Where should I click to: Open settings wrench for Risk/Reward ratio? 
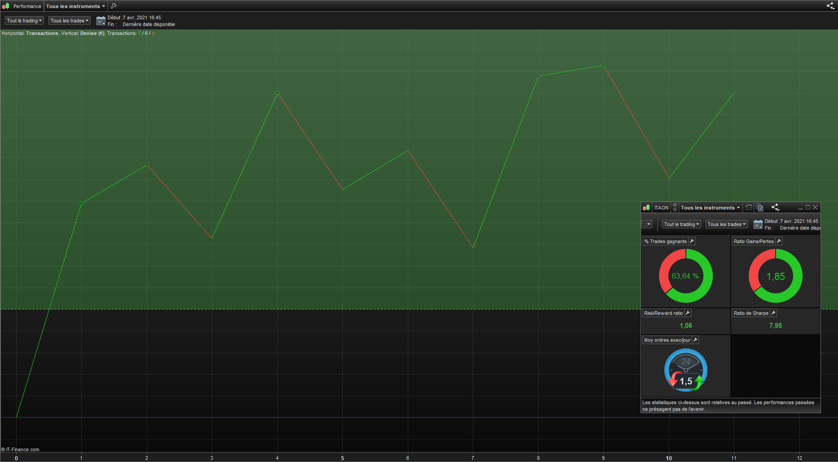[688, 313]
